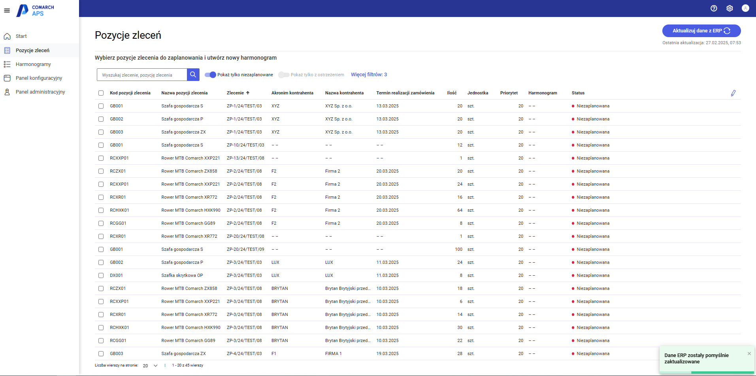The width and height of the screenshot is (756, 376).
Task: Click the Harmonogramy list icon in sidebar
Action: click(7, 64)
